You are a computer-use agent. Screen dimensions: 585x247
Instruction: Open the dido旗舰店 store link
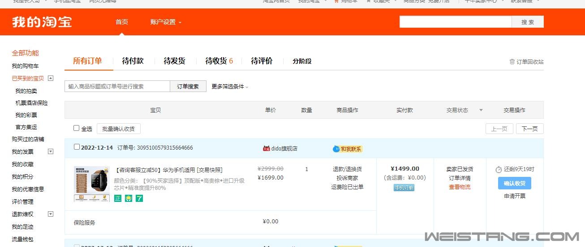pyautogui.click(x=284, y=148)
